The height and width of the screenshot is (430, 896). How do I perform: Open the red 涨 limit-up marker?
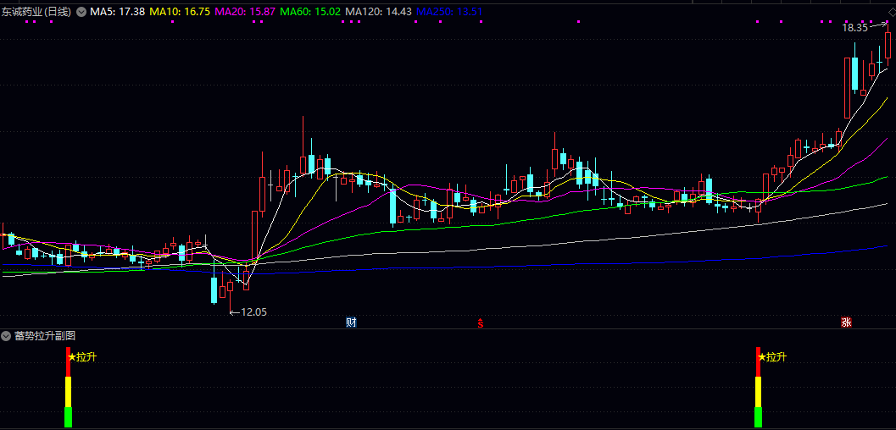coord(845,322)
